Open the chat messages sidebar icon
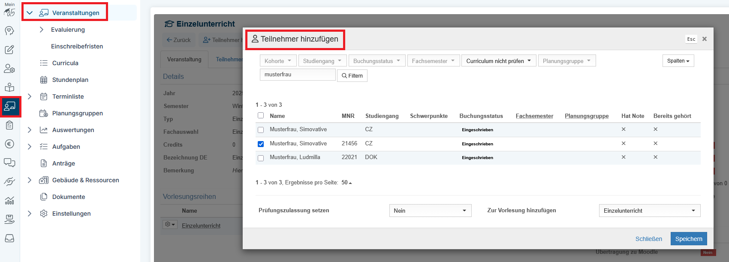This screenshot has height=262, width=729. click(9, 163)
